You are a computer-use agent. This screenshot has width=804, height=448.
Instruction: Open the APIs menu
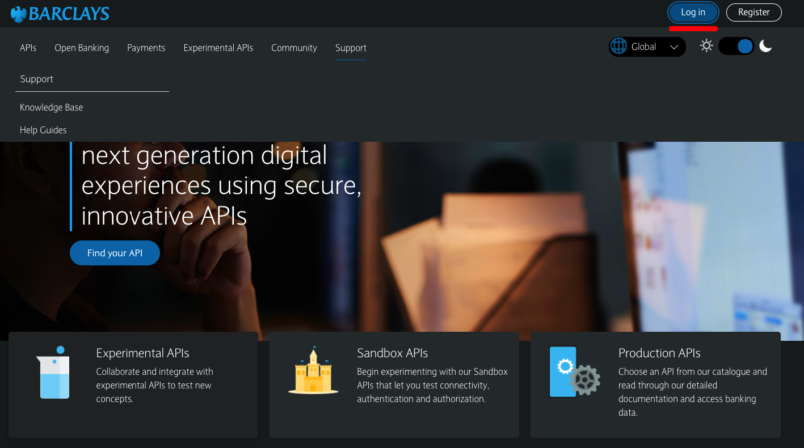point(28,48)
